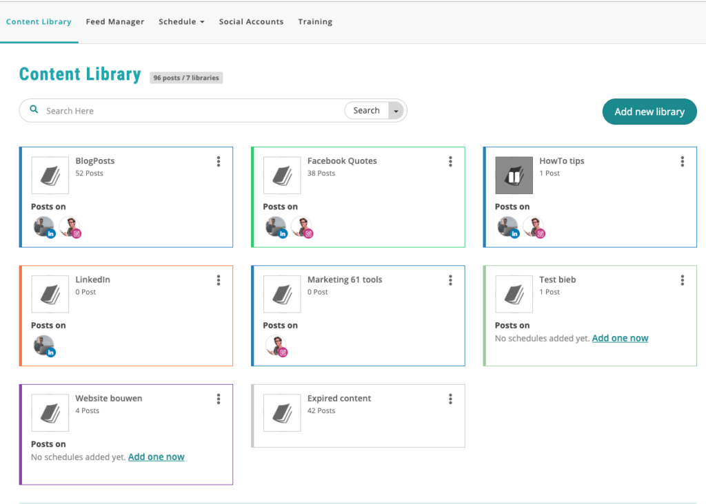706x504 pixels.
Task: Switch to the Feed Manager tab
Action: (115, 22)
